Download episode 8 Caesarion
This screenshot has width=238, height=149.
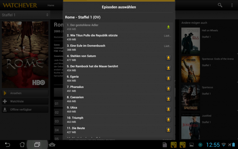[x=169, y=99]
